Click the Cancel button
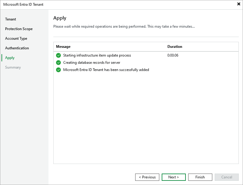Viewport: 243px width, 185px height. tap(226, 177)
